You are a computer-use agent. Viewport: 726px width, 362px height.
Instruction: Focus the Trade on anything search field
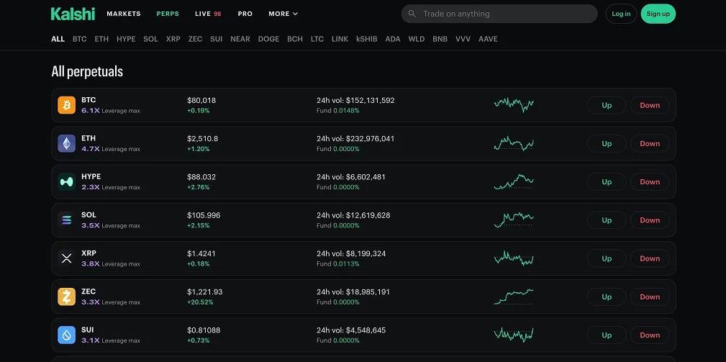pyautogui.click(x=499, y=14)
